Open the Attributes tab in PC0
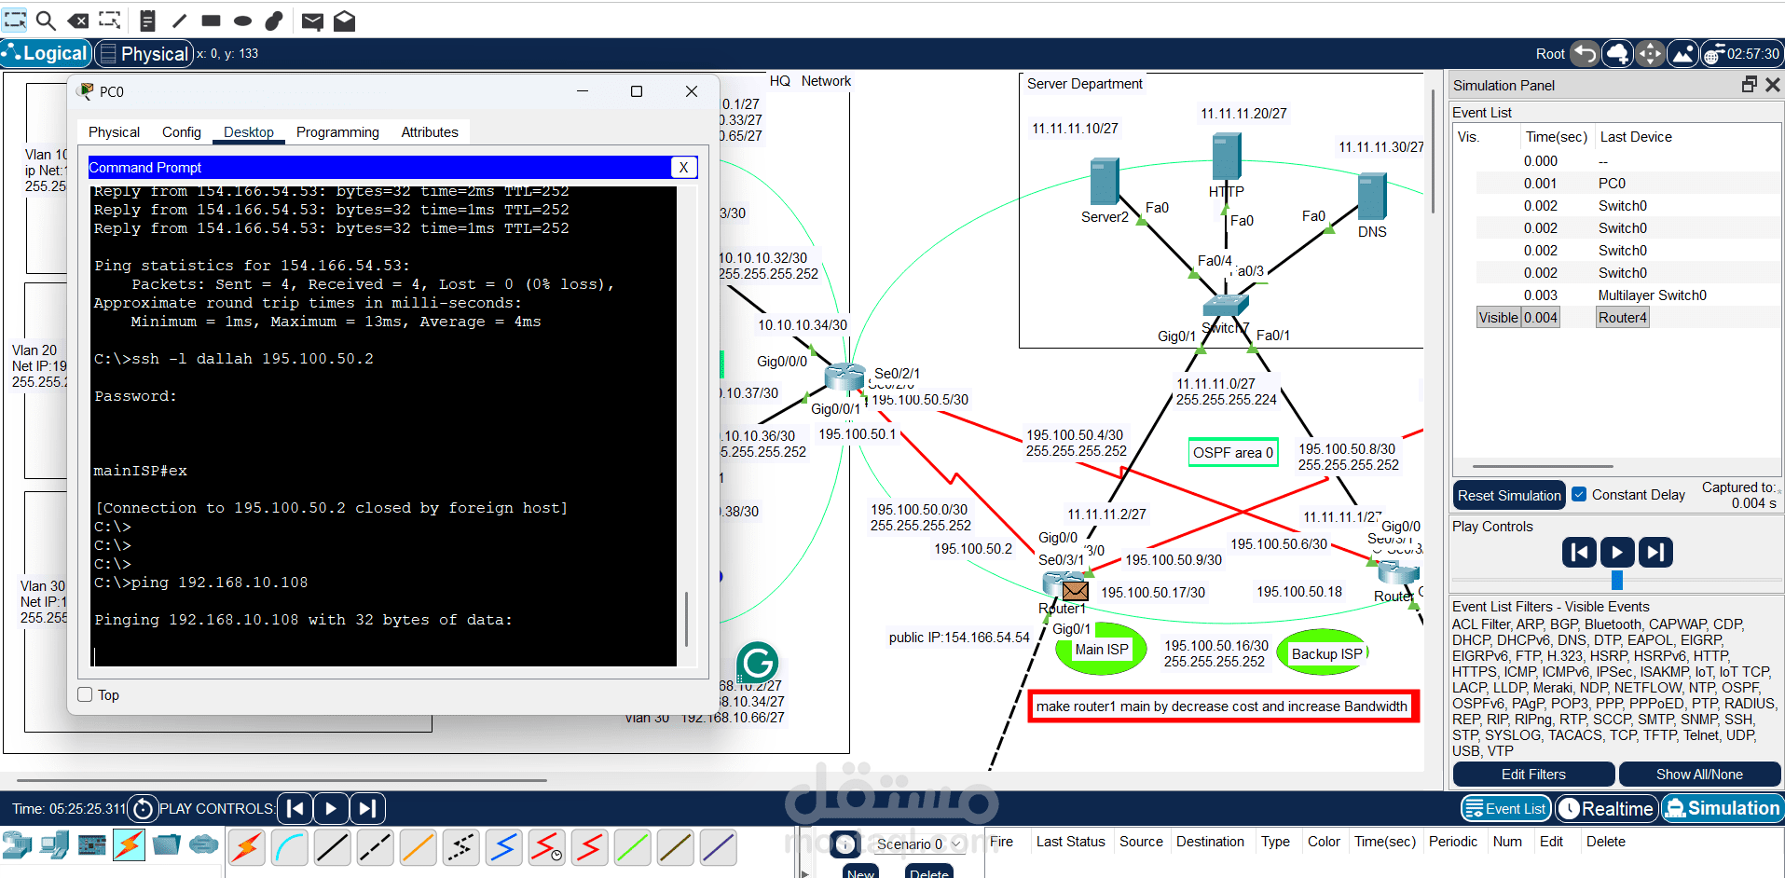The image size is (1785, 878). pyautogui.click(x=430, y=132)
